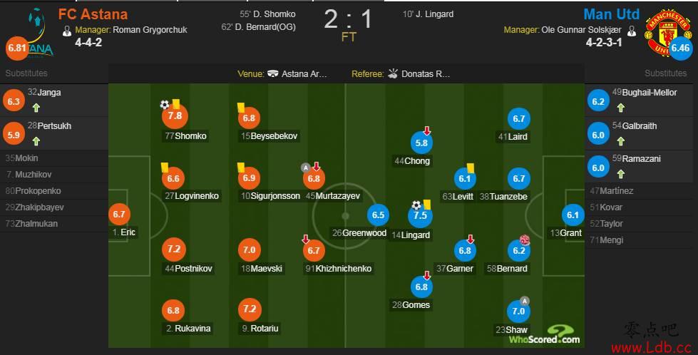Click Shomko's 7.8 rating circle
Screen dimensions: 698x355
click(x=175, y=116)
